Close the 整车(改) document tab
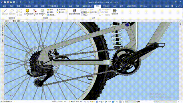Image resolution: width=183 pixels, height=103 pixels. coord(27,21)
